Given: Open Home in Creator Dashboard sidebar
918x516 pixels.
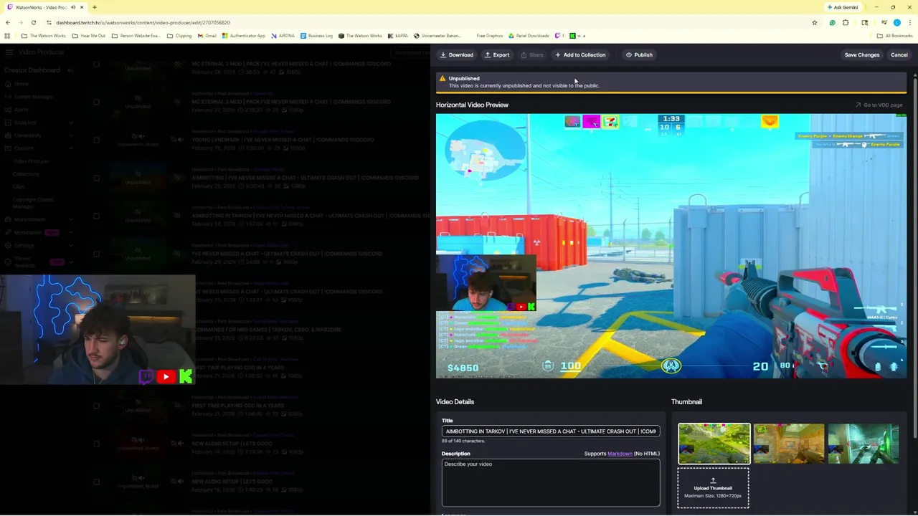Looking at the screenshot, I should [x=21, y=84].
